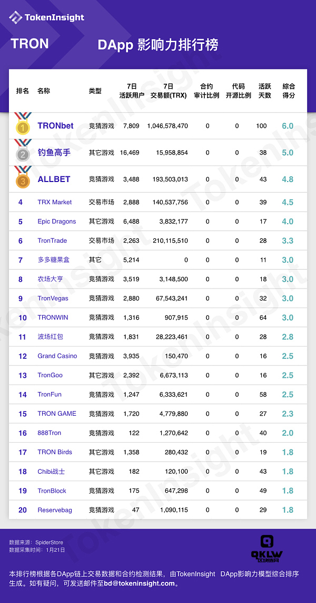Screen dimensions: 316x603
Task: Click 888Tron's score 2.0
Action: (288, 433)
